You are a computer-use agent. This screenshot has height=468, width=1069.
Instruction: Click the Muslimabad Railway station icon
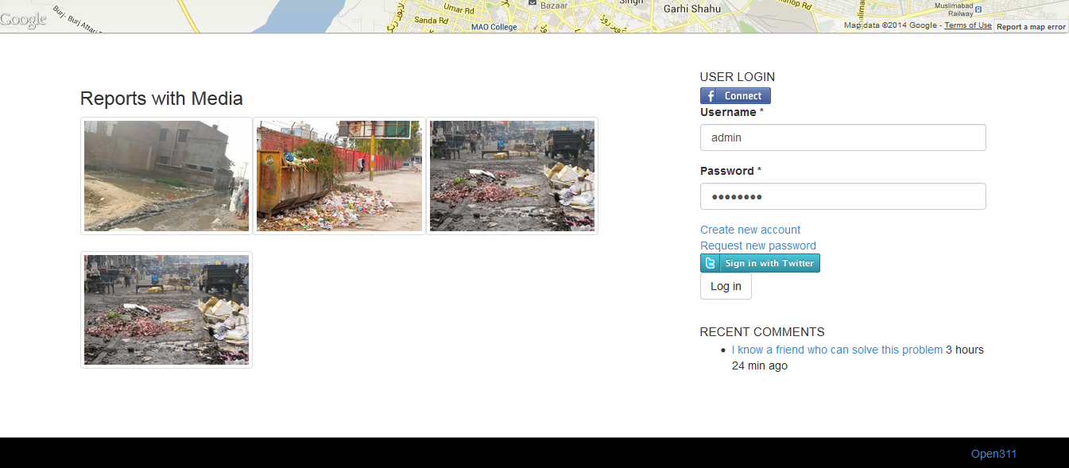[x=978, y=10]
